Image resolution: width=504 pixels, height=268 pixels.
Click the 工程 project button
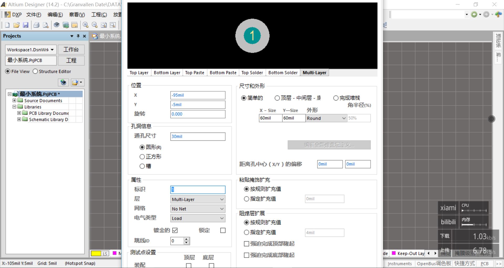coord(71,61)
